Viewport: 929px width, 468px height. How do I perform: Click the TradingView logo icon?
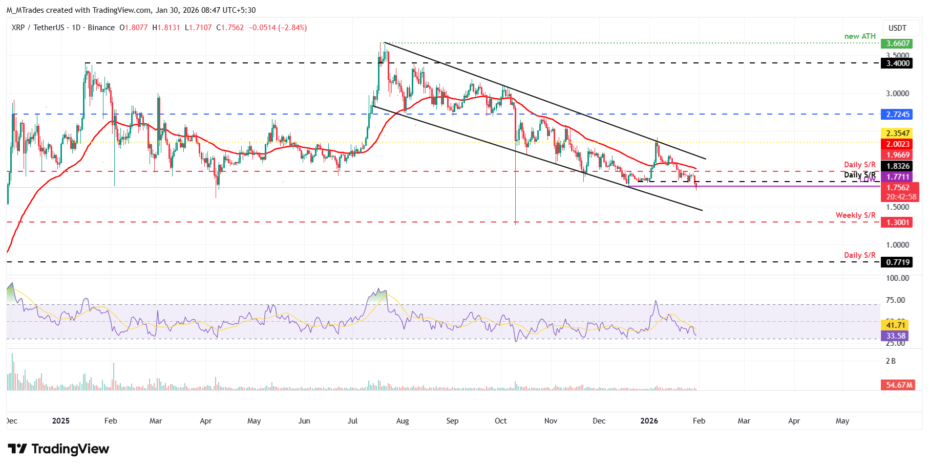click(x=17, y=449)
